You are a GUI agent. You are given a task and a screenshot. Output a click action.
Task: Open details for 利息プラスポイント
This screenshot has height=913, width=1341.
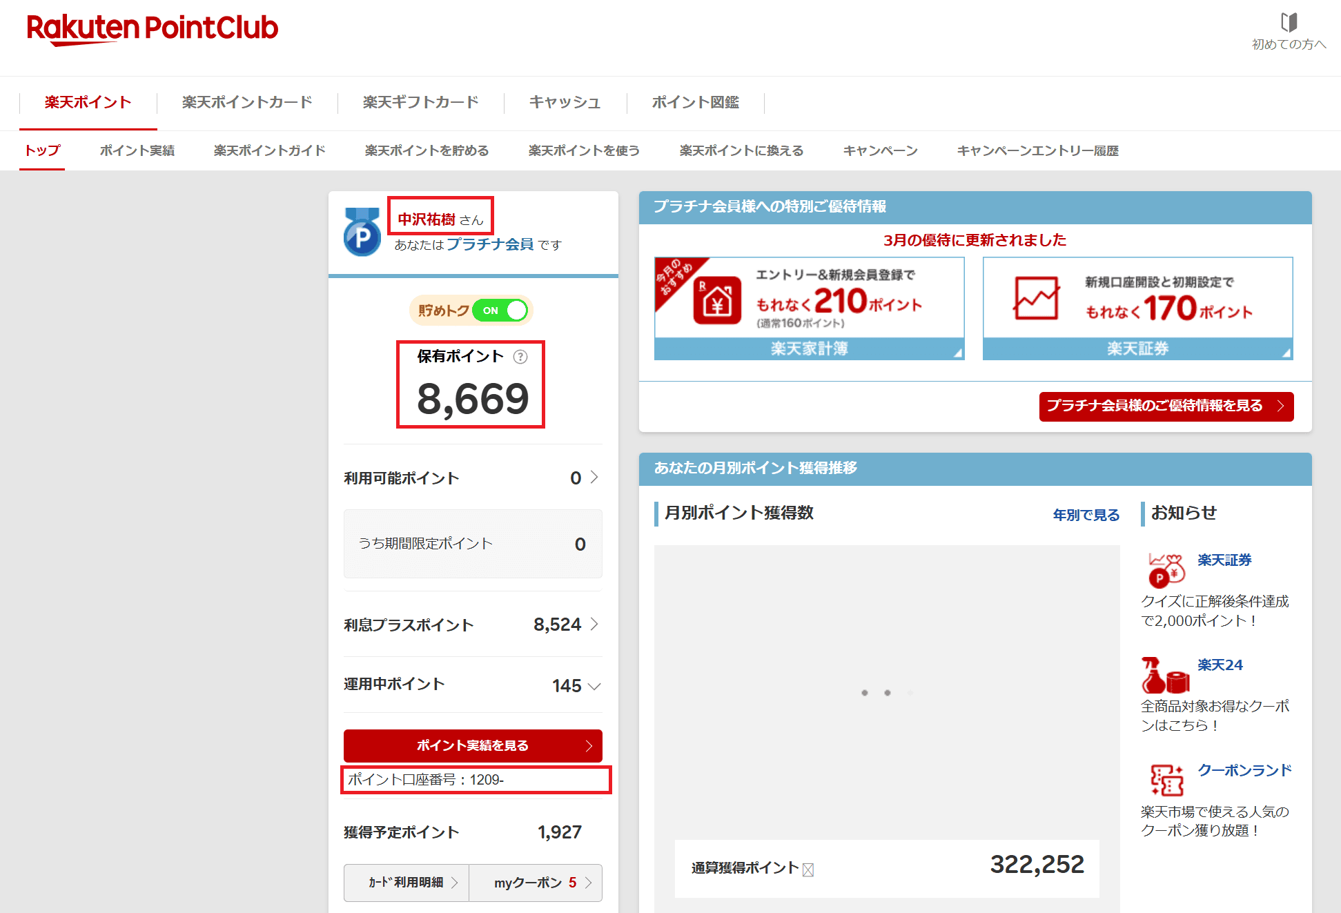pos(594,625)
